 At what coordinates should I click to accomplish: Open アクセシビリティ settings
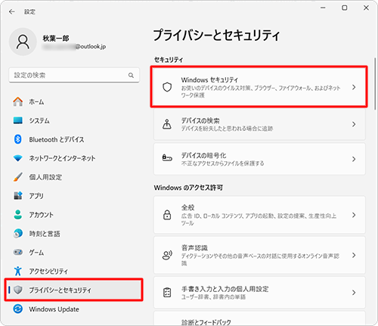coord(74,271)
